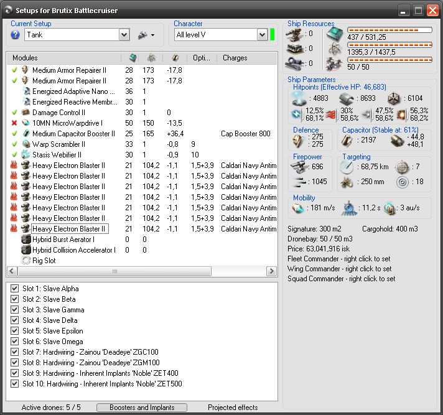The width and height of the screenshot is (443, 415).
Task: Select the Opti... column header
Action: [202, 58]
